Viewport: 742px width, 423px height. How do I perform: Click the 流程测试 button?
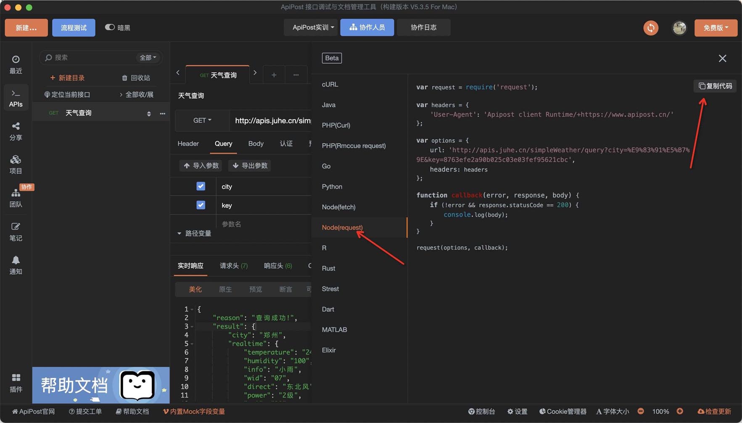[x=74, y=28]
